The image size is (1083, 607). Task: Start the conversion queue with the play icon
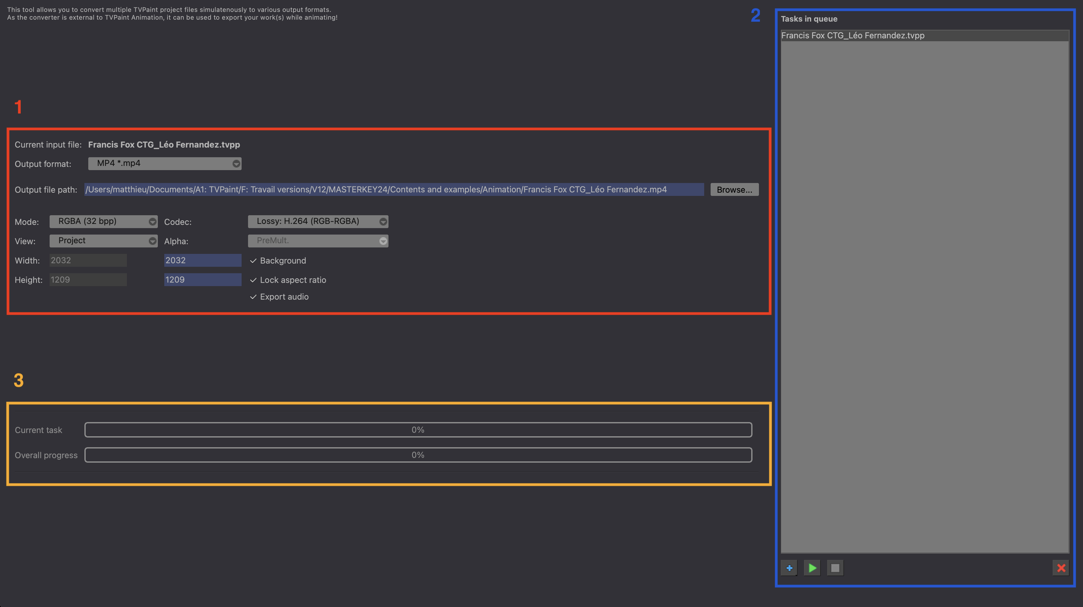(812, 568)
